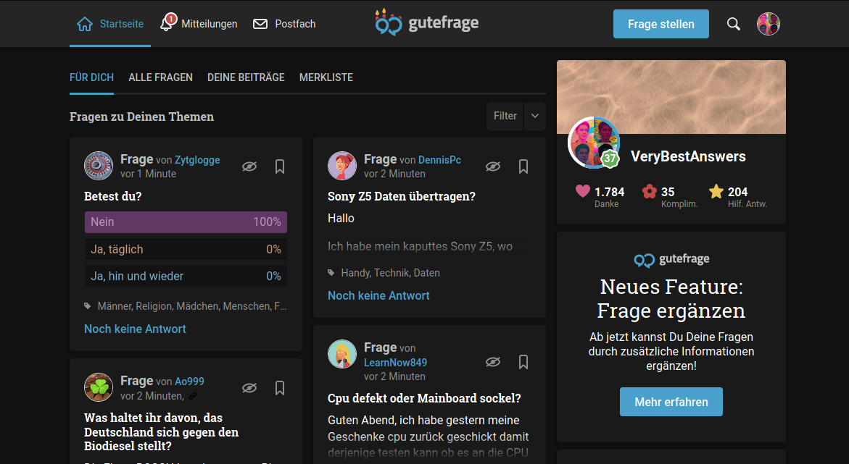
Task: Click Zytglogge's avatar image
Action: (99, 166)
